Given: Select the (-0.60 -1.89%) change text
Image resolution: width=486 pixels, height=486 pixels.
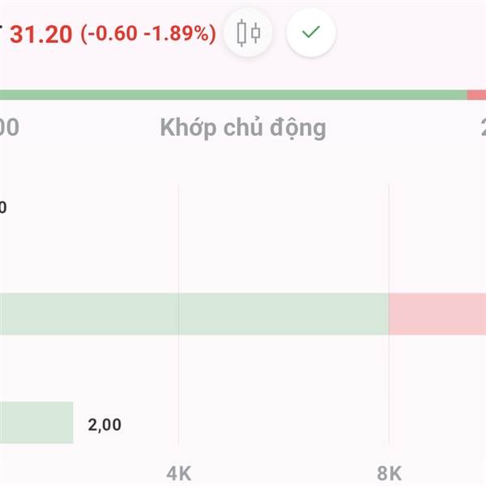Looking at the screenshot, I should pyautogui.click(x=148, y=33).
